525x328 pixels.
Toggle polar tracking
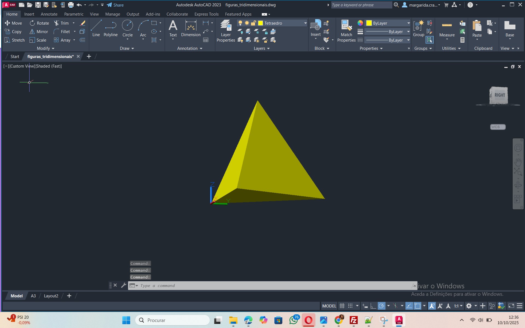coord(381,306)
